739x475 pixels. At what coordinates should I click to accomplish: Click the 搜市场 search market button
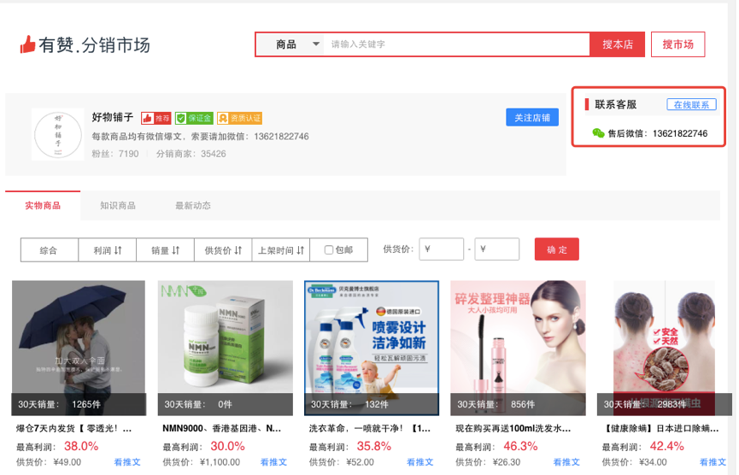(x=677, y=44)
